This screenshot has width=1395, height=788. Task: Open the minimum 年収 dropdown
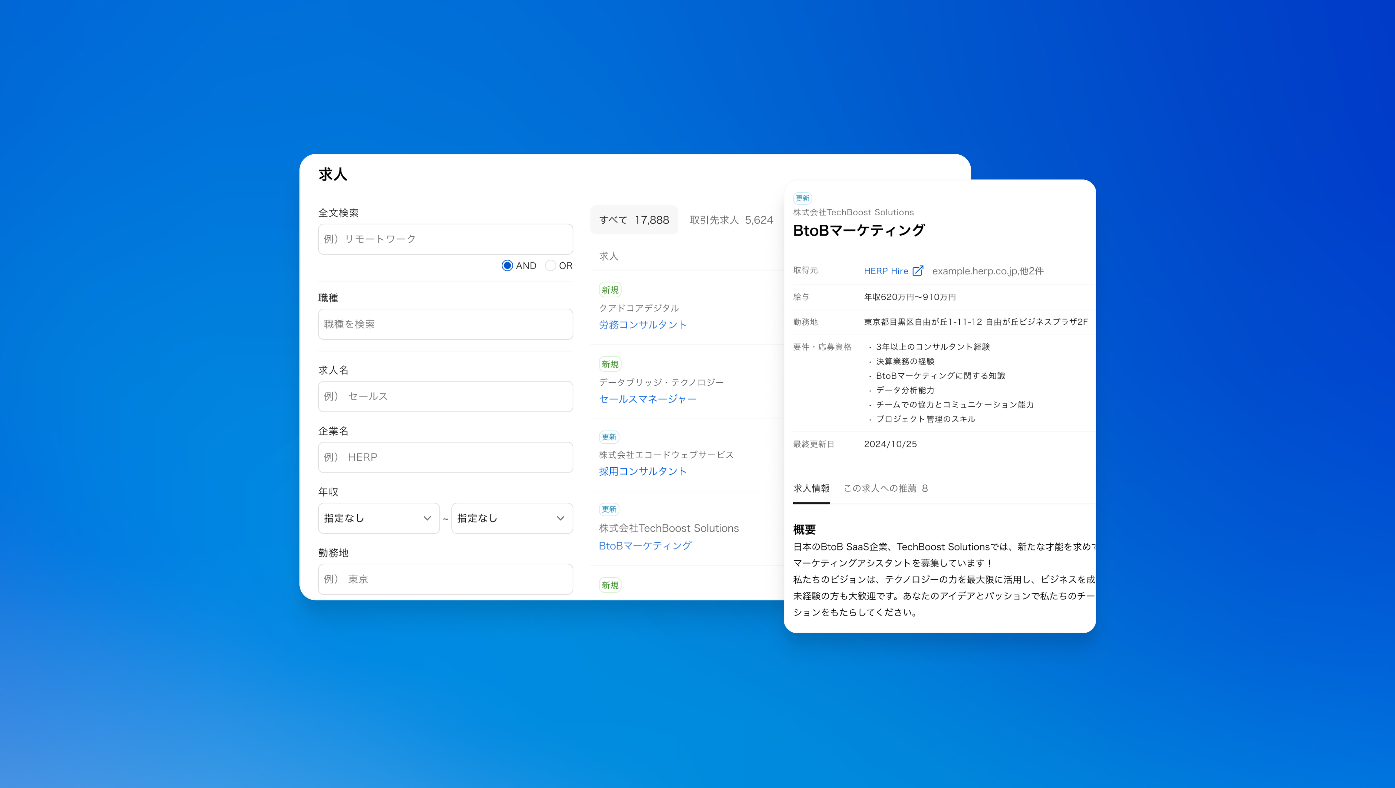[378, 518]
